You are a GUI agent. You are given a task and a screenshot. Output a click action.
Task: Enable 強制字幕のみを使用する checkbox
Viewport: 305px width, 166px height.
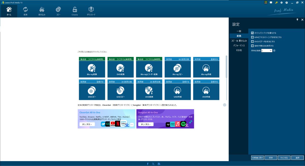(252, 46)
